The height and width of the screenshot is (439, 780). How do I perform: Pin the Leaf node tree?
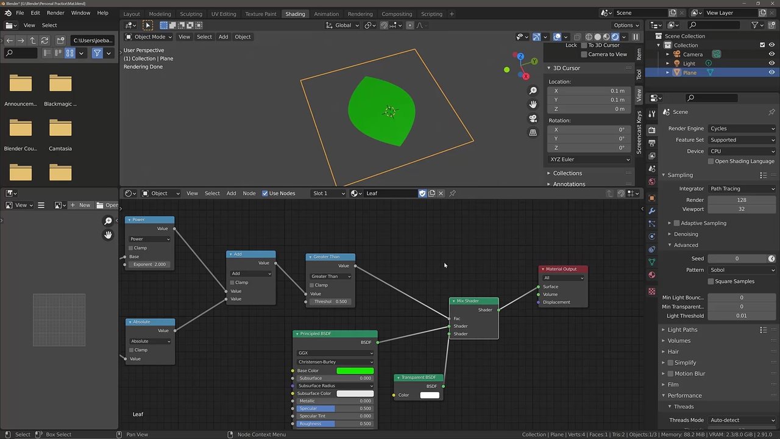pos(452,193)
